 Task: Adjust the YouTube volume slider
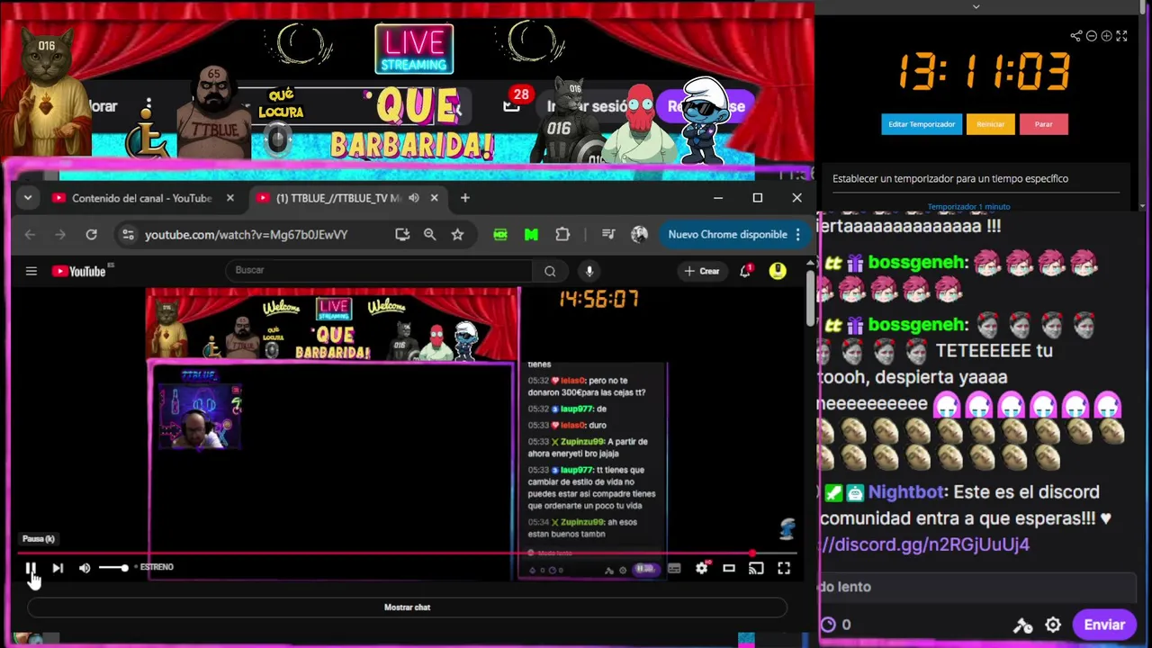point(113,568)
